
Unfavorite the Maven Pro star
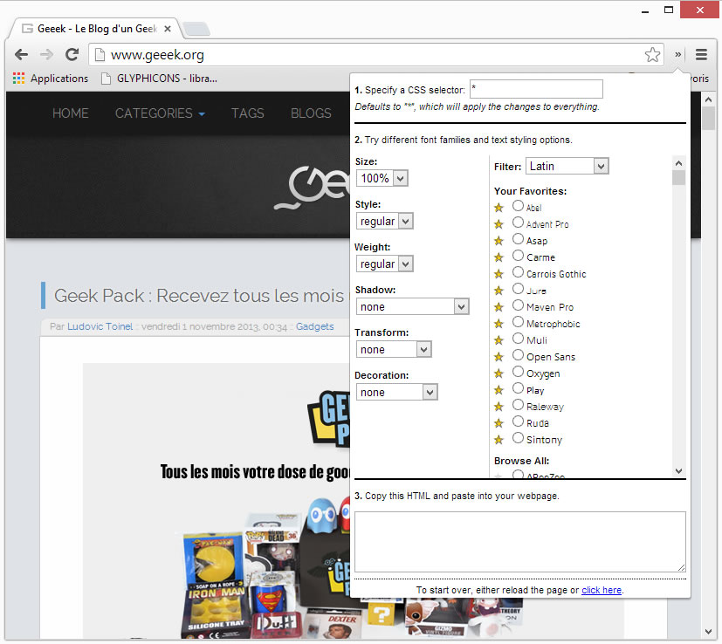[499, 307]
